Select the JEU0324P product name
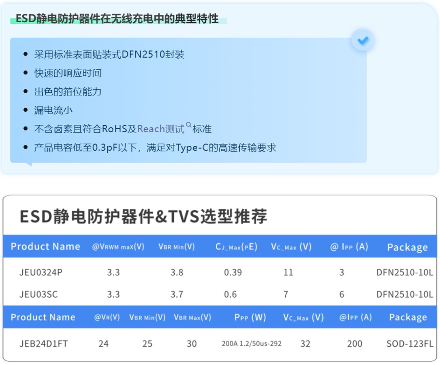440x365 pixels. [41, 272]
